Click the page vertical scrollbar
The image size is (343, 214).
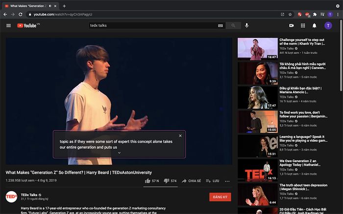(341, 56)
